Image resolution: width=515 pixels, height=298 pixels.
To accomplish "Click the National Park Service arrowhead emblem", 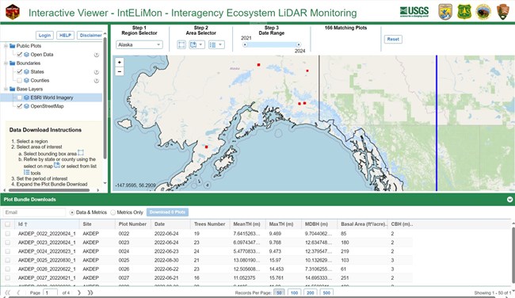I will [x=502, y=12].
